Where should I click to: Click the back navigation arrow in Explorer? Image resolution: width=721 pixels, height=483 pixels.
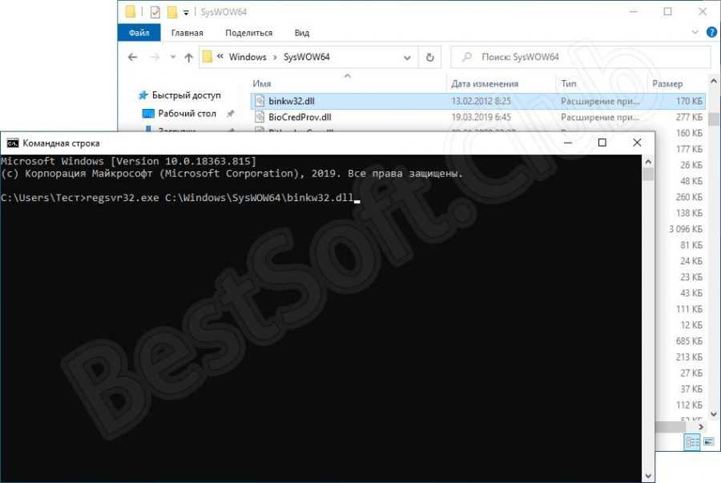(x=133, y=57)
